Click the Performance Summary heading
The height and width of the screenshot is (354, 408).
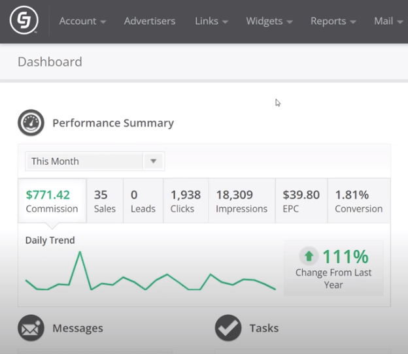pyautogui.click(x=113, y=123)
